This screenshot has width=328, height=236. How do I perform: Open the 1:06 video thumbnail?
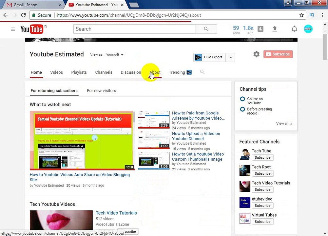click(x=154, y=161)
